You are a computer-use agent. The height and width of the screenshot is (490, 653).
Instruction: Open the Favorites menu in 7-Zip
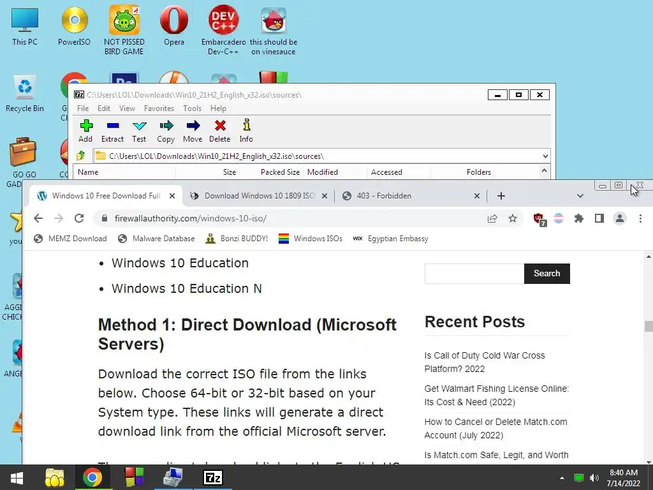pyautogui.click(x=159, y=108)
